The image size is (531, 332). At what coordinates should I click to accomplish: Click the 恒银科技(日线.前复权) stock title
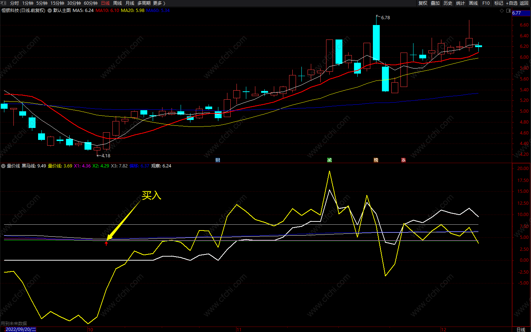click(24, 11)
